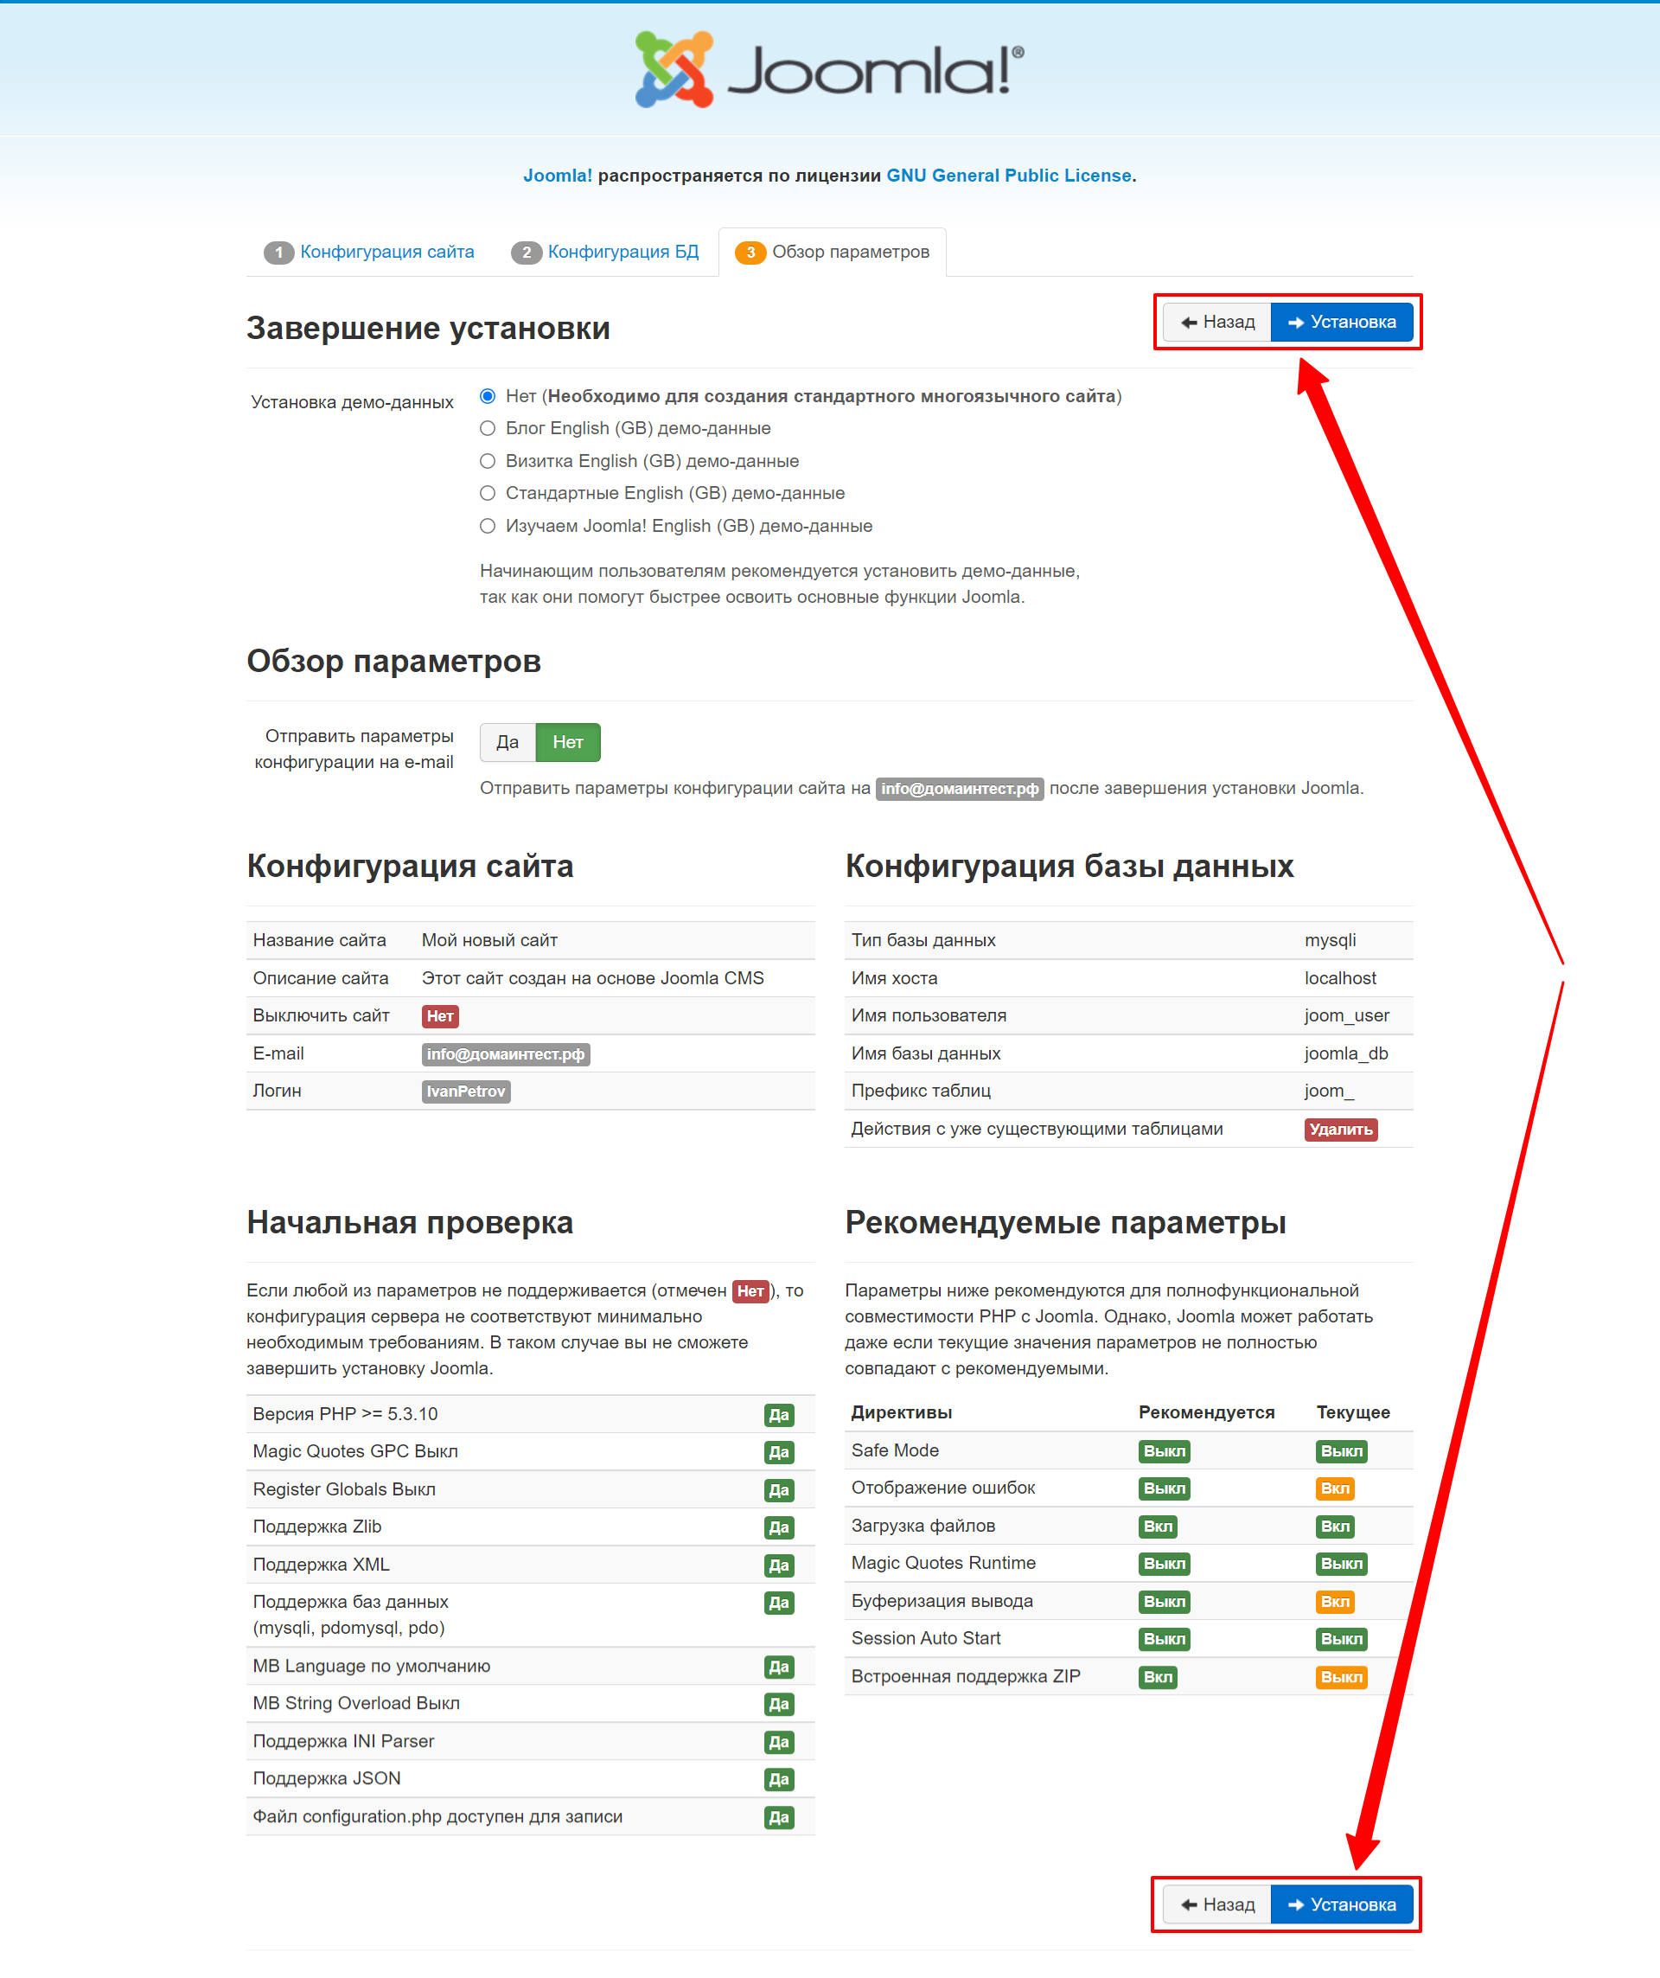Select the Нет demo data radio option

click(488, 395)
